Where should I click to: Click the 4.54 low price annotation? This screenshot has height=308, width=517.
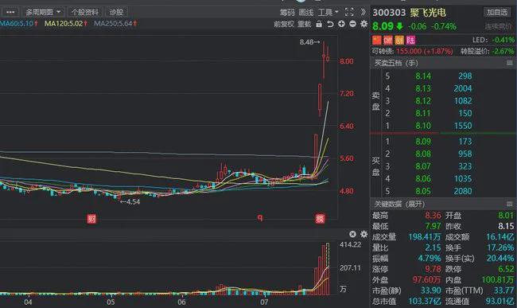(x=130, y=202)
